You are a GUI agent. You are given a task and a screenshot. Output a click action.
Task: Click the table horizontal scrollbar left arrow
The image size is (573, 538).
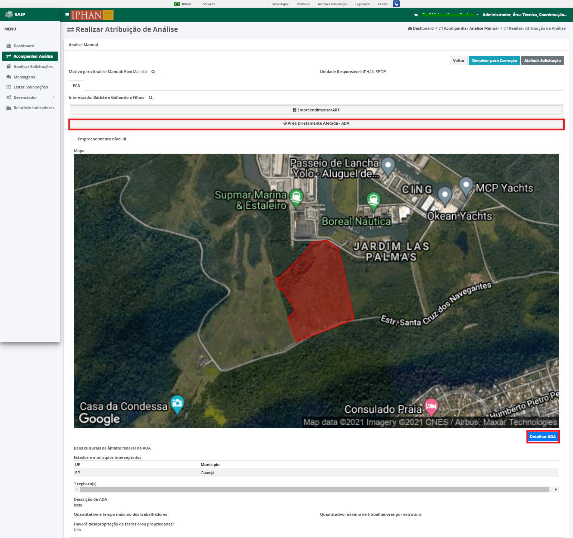[77, 490]
